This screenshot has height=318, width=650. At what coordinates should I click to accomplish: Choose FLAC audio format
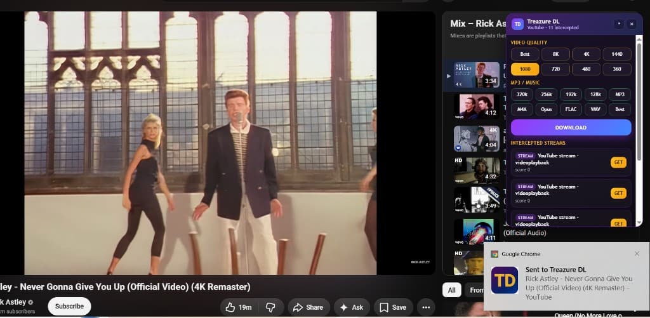pyautogui.click(x=571, y=109)
